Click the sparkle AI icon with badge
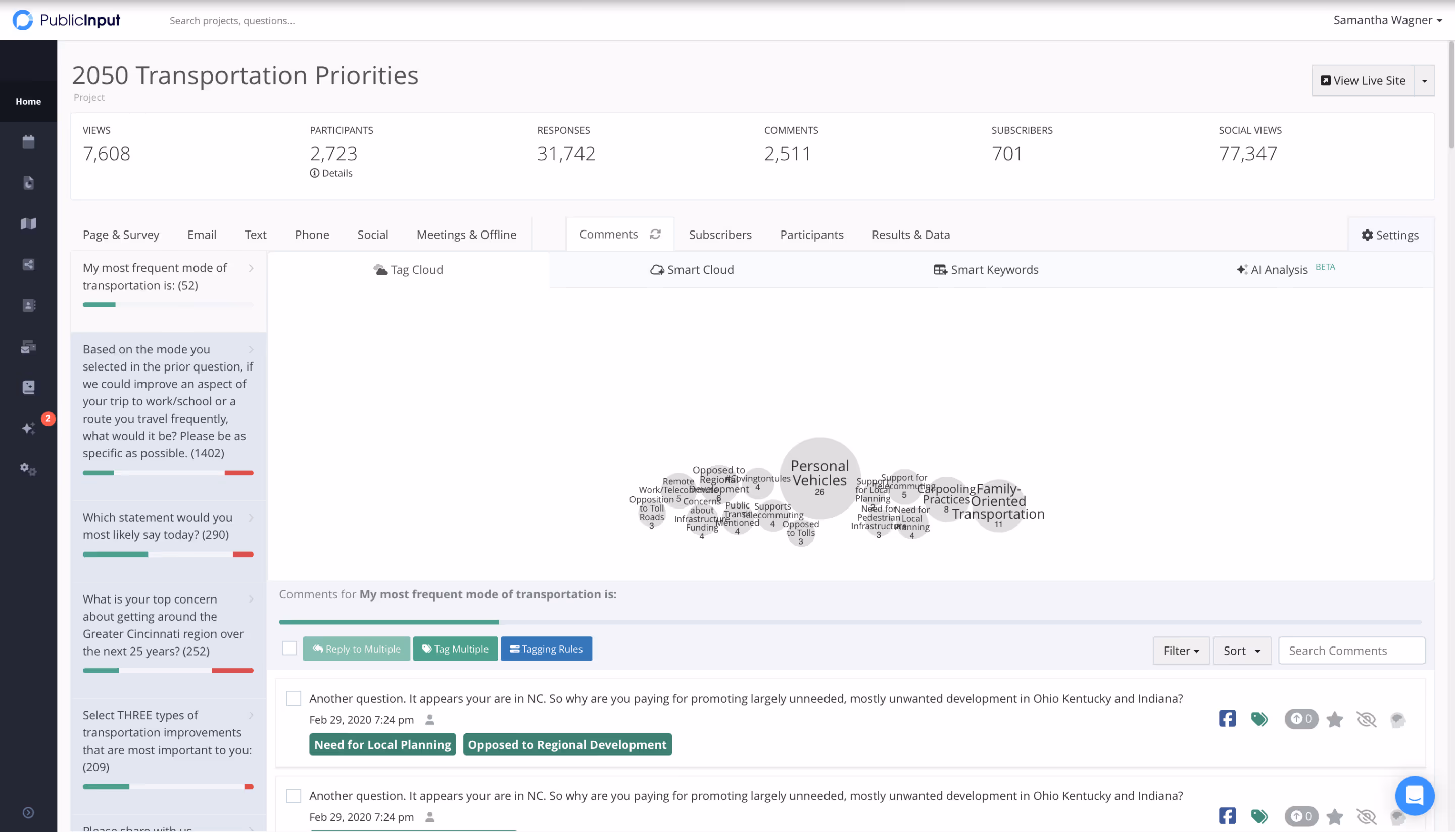The image size is (1455, 832). pos(28,429)
